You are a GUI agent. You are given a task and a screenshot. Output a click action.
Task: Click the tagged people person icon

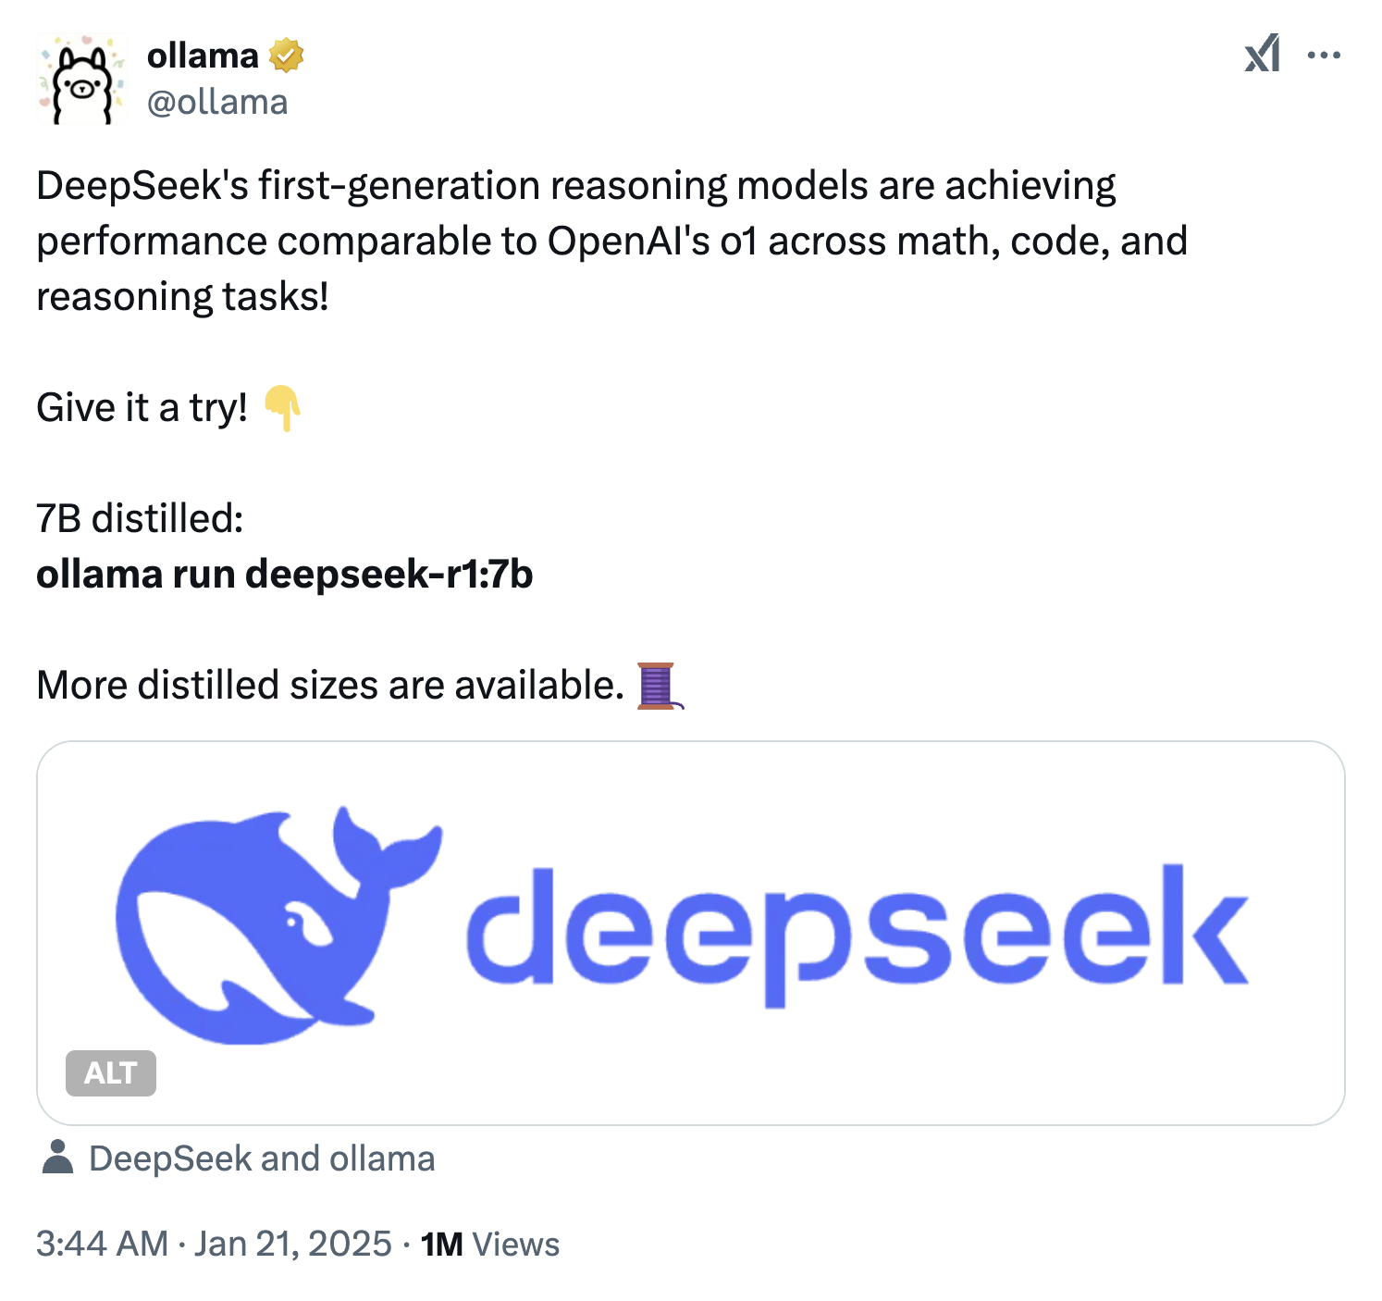(57, 1158)
